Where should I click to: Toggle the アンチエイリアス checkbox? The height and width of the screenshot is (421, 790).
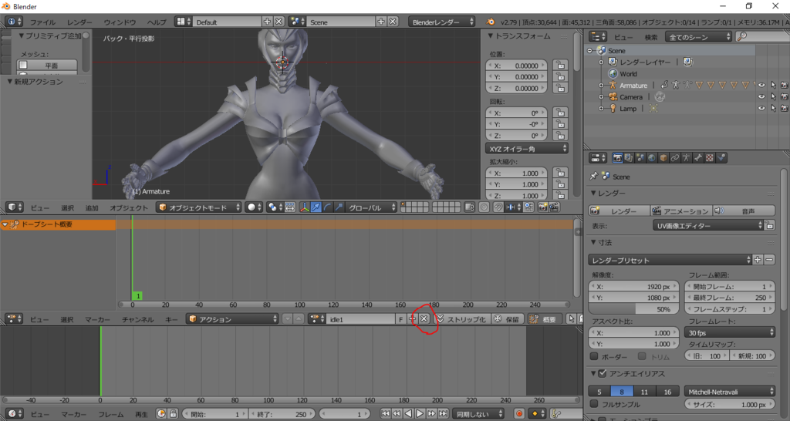coord(602,374)
